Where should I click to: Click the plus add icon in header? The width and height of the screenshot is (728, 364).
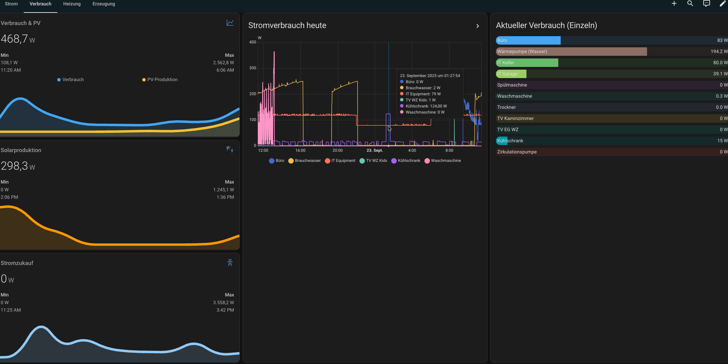674,4
